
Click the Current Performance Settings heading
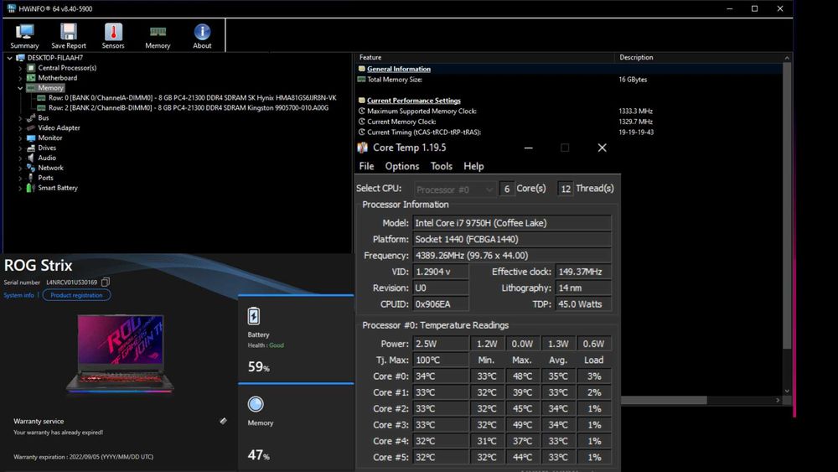414,100
